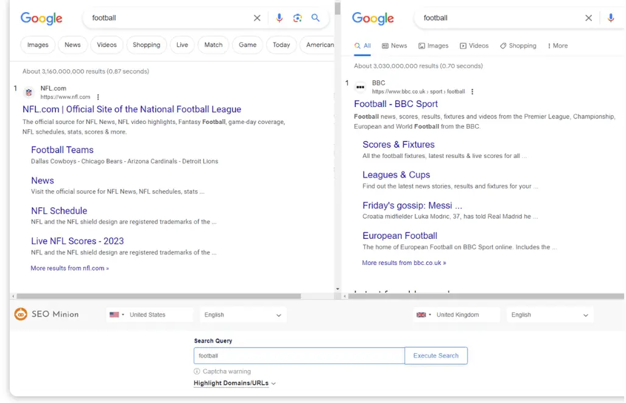Click the magnifier search icon, left pane
The width and height of the screenshot is (626, 403).
(315, 18)
